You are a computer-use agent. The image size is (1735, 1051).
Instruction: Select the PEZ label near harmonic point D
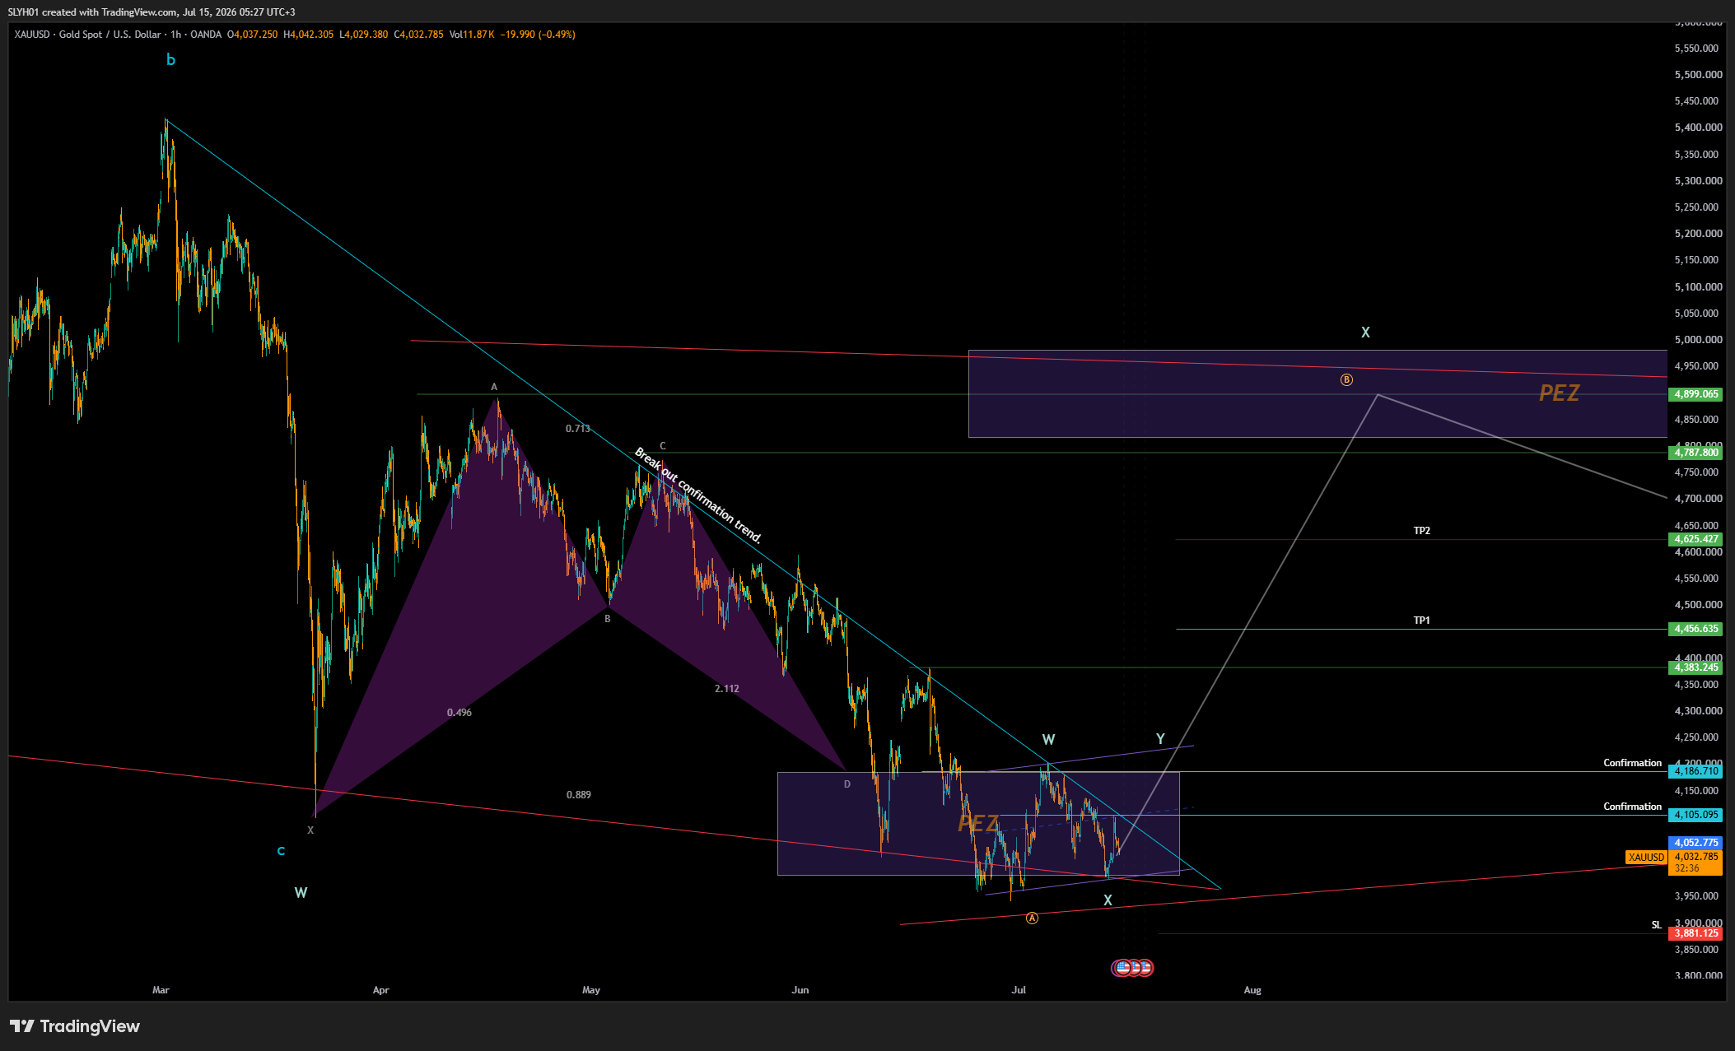click(978, 823)
